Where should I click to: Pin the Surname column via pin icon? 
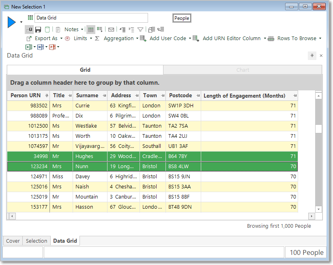pyautogui.click(x=104, y=96)
